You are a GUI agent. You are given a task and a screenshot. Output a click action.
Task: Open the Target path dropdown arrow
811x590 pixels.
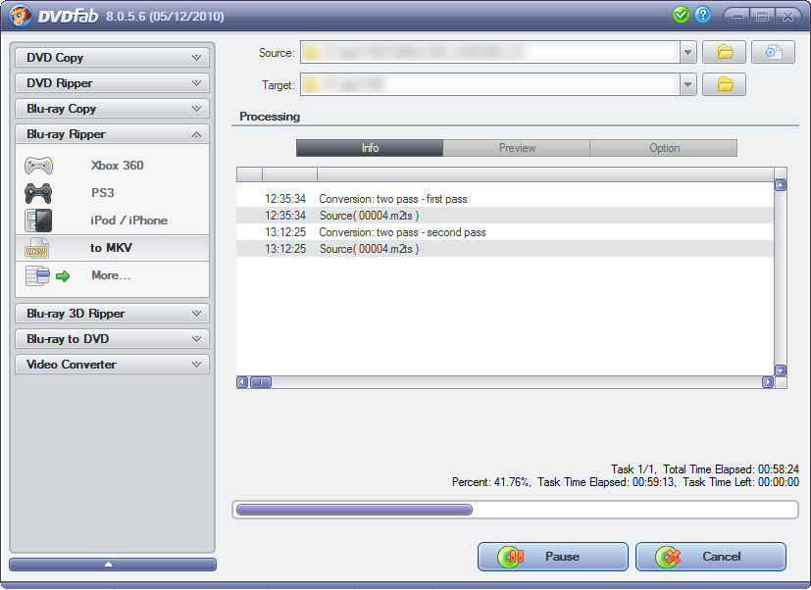point(687,84)
